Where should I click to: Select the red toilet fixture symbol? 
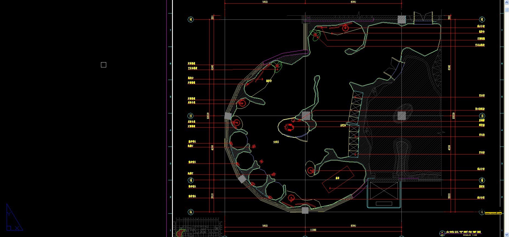[289, 127]
